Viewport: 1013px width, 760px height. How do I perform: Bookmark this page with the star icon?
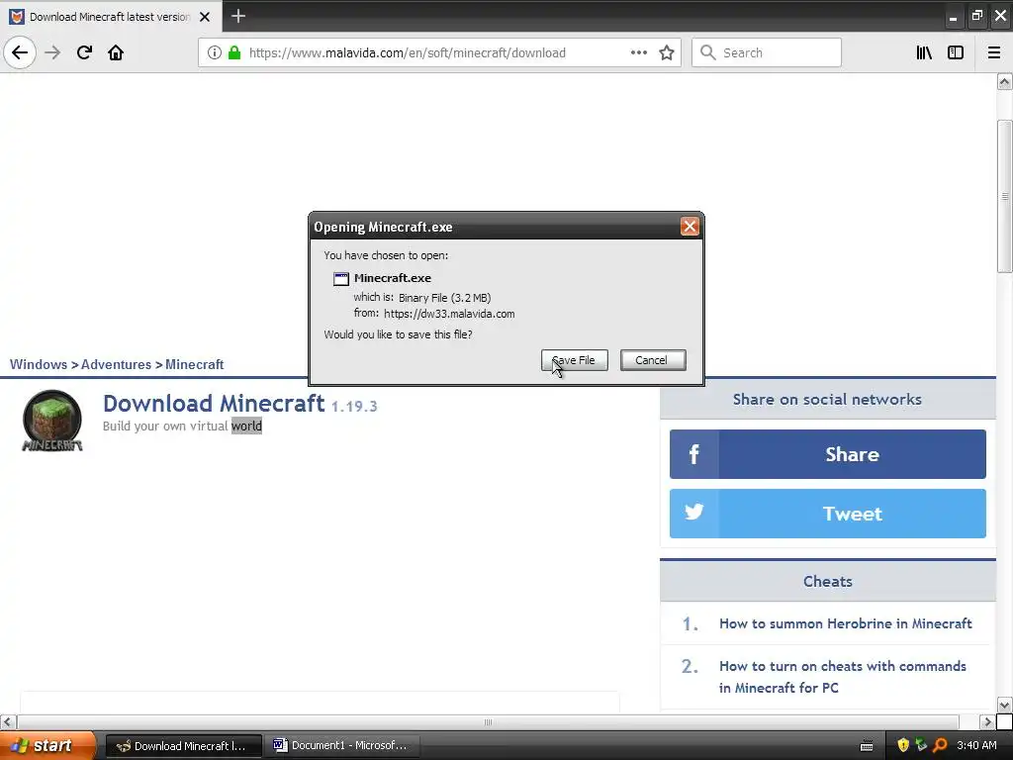tap(667, 52)
